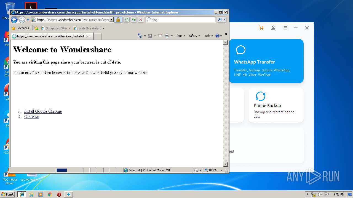The height and width of the screenshot is (198, 353).
Task: Open recent pages dropdown beside forward arrow
Action: pyautogui.click(x=28, y=20)
